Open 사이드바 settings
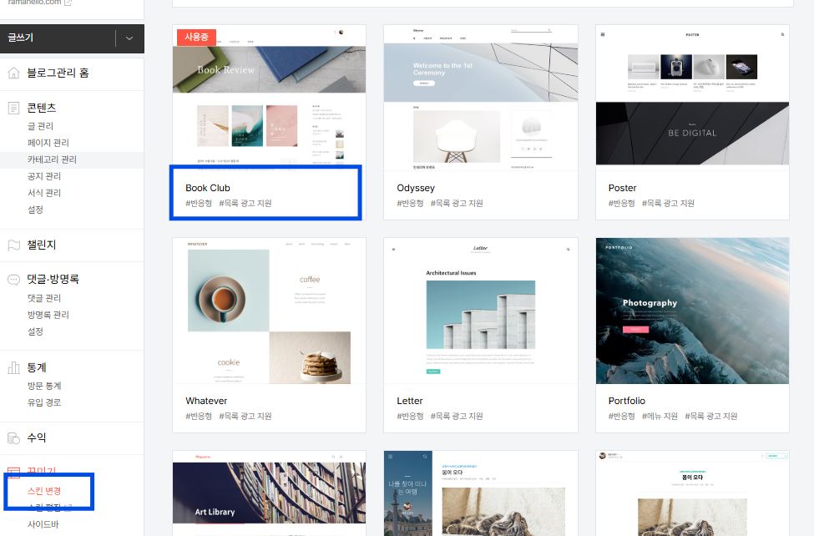This screenshot has width=814, height=536. (x=43, y=524)
